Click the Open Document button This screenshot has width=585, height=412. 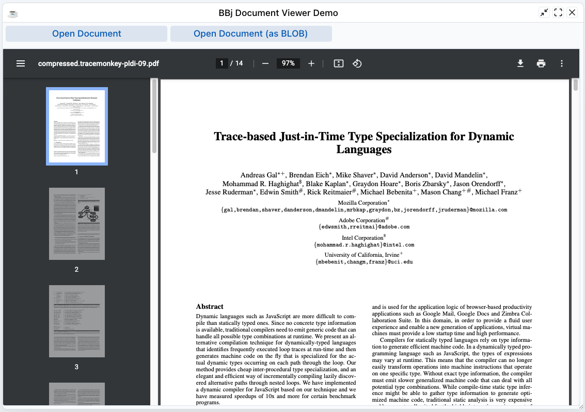(x=87, y=34)
